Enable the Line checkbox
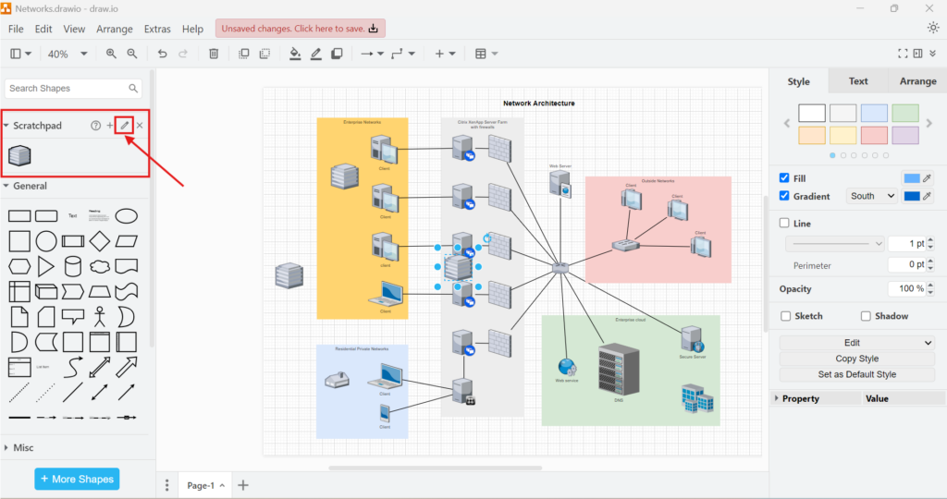The width and height of the screenshot is (947, 499). 785,224
